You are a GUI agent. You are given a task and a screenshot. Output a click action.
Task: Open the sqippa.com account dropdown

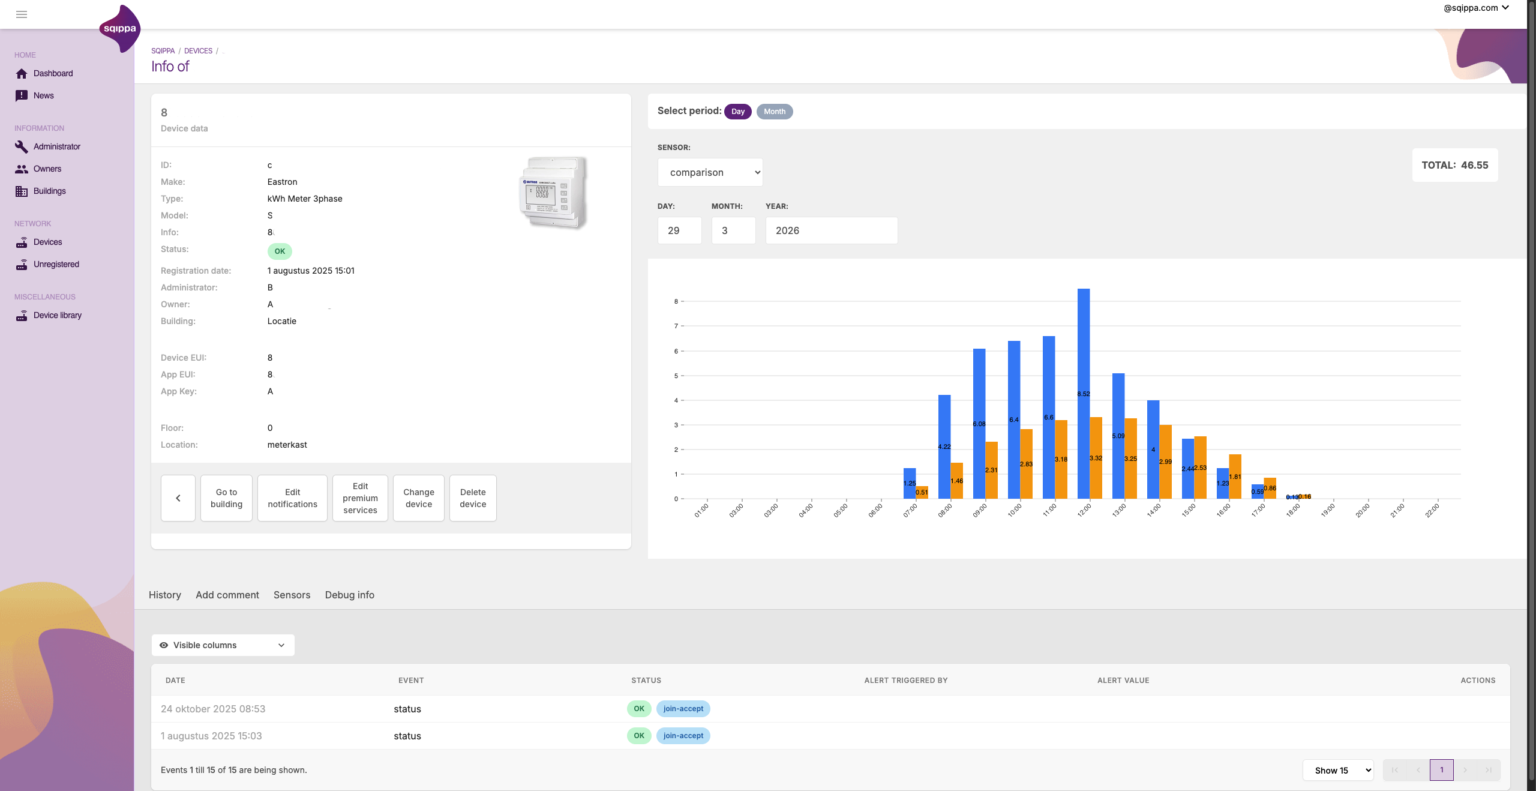coord(1476,8)
